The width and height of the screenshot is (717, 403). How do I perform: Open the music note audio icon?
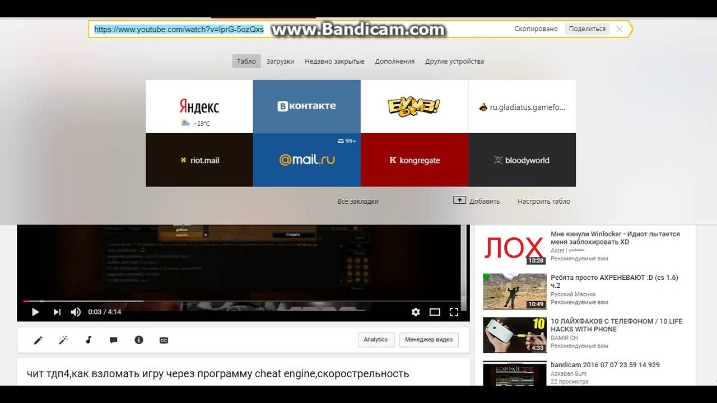point(89,340)
